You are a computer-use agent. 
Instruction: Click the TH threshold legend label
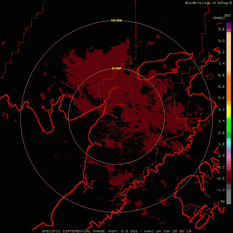pos(222,202)
